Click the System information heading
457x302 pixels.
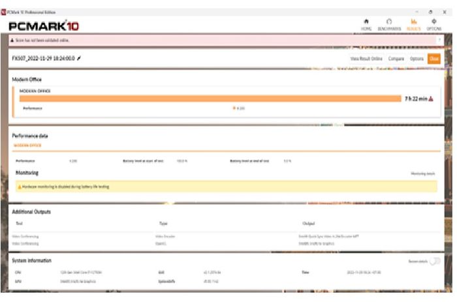click(x=31, y=260)
